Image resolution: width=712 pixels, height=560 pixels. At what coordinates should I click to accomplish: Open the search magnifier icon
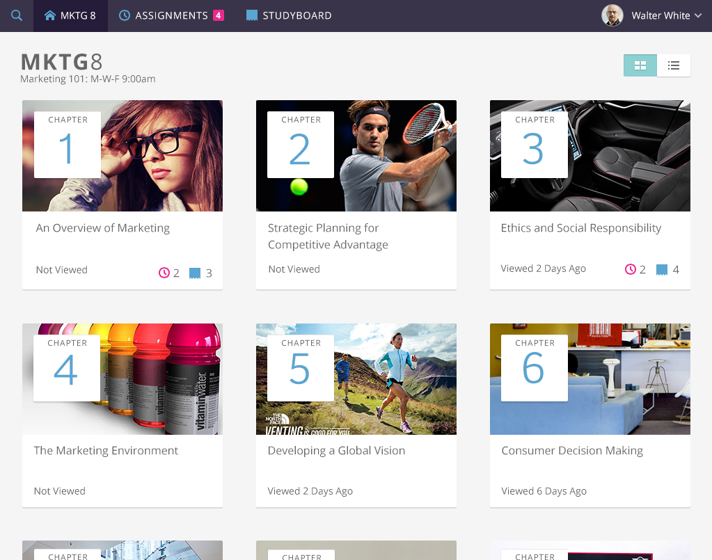16,15
